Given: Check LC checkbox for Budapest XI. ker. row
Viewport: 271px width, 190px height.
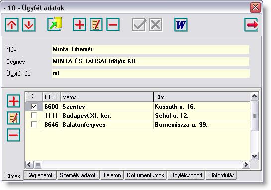Looking at the screenshot, I should 34,115.
